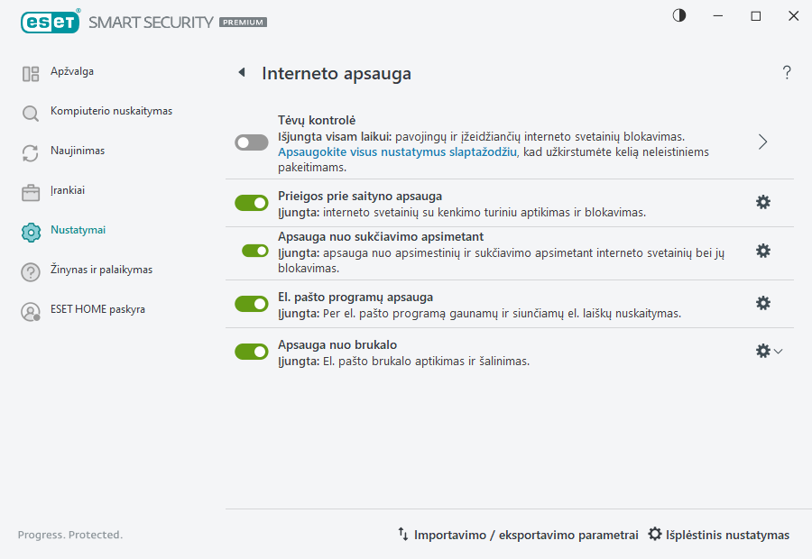Click back arrow next to Interneto apsauga
The image size is (812, 559).
(x=241, y=72)
